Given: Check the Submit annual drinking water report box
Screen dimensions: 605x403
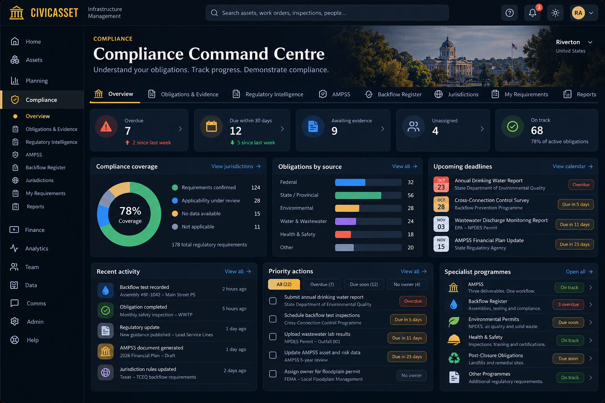Looking at the screenshot, I should tap(273, 301).
